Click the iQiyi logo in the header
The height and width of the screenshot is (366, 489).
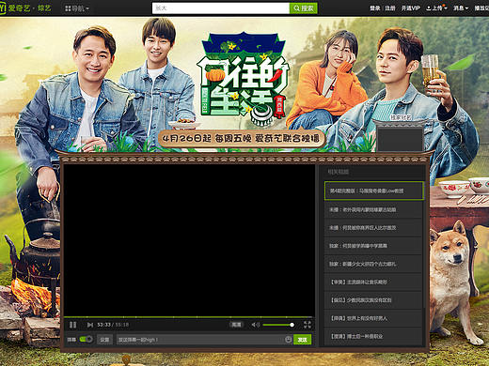point(15,8)
